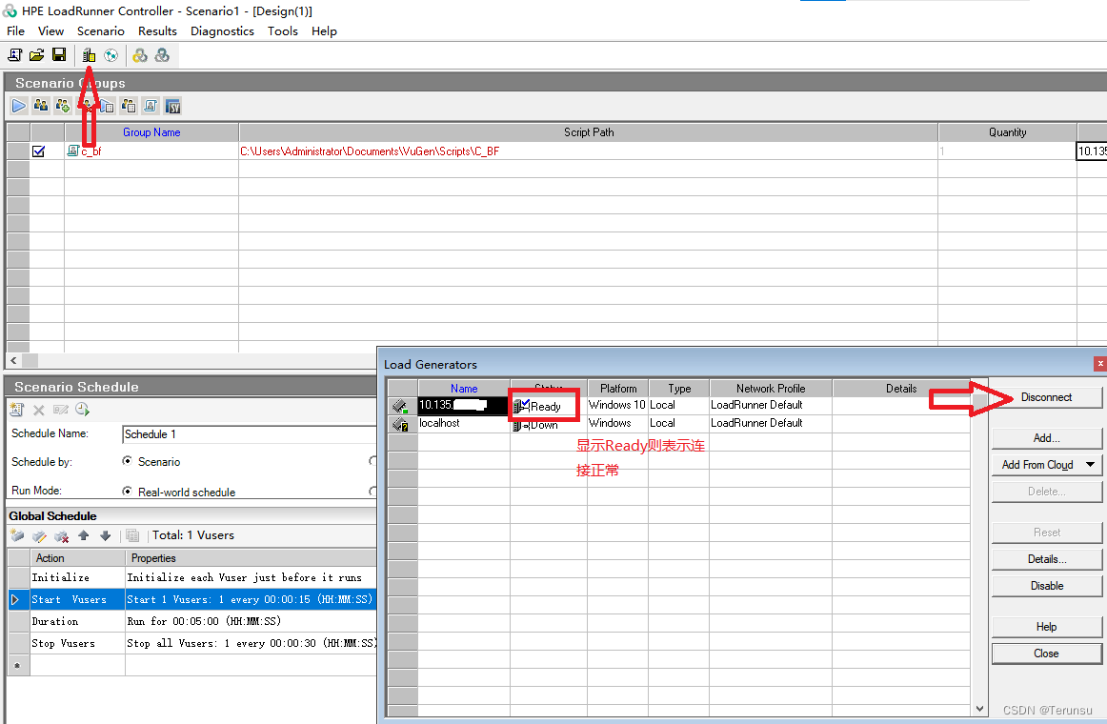Click the Reset button
Image resolution: width=1107 pixels, height=724 pixels.
1046,533
